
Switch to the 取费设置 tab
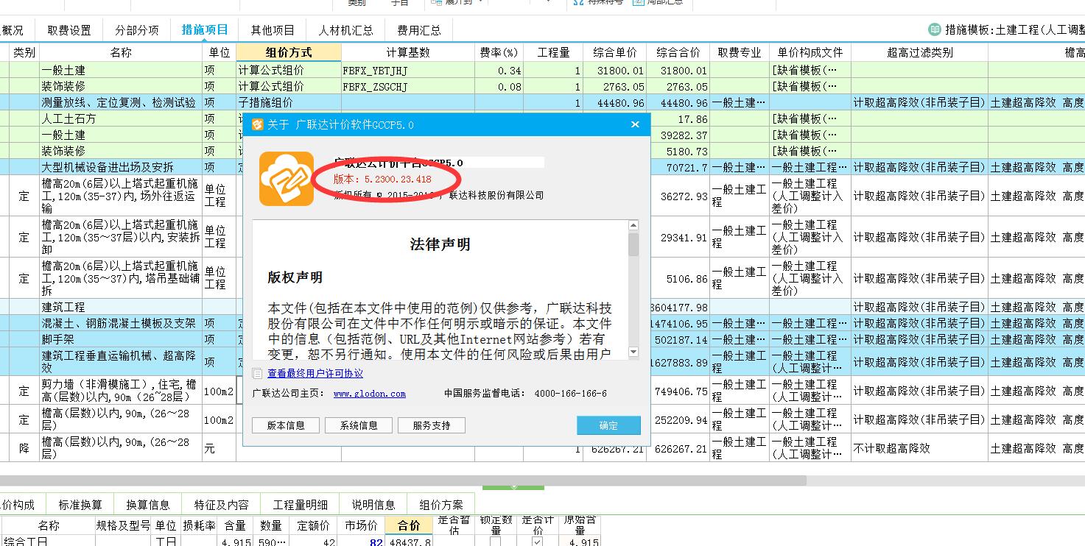(69, 30)
